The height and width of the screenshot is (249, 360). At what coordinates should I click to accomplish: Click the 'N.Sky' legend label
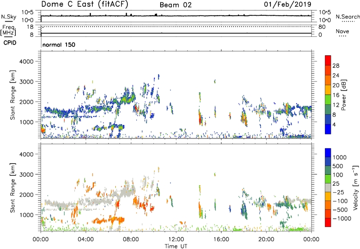click(x=9, y=17)
